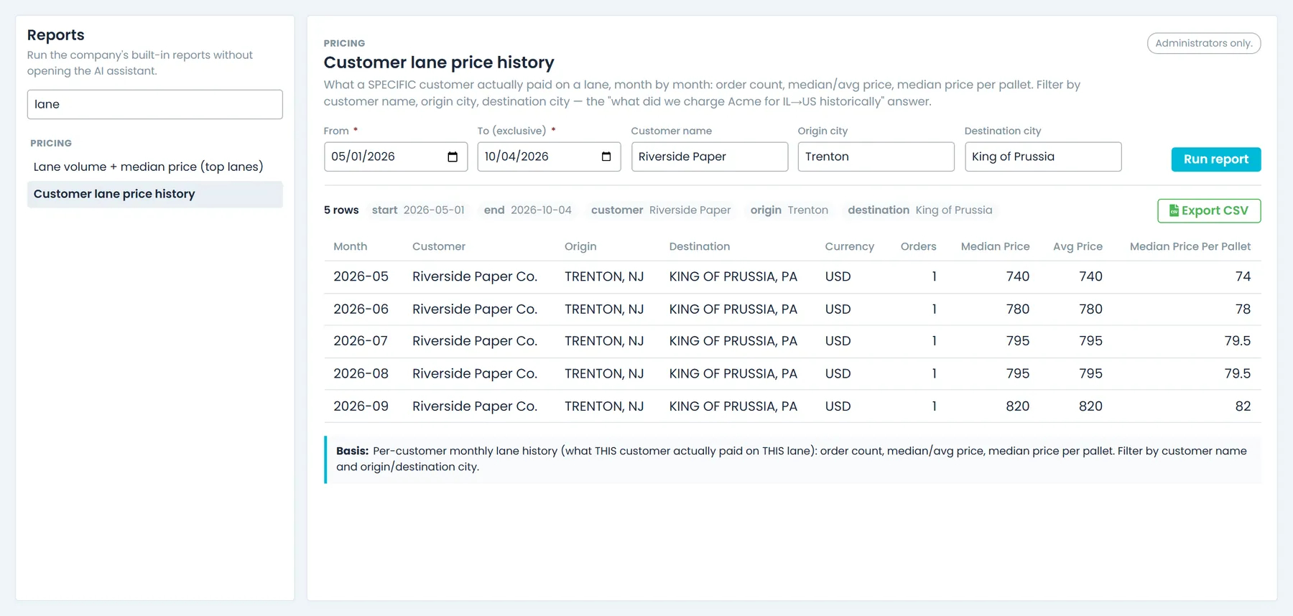Click per-pallet value 78
Image resolution: width=1293 pixels, height=616 pixels.
click(x=1243, y=309)
